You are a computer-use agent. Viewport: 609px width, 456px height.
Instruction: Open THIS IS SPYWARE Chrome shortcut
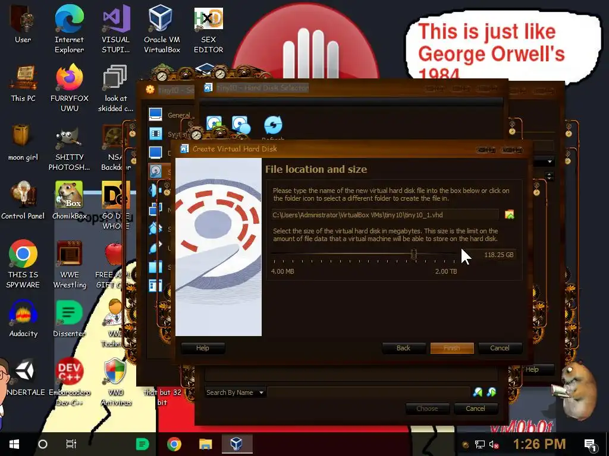[23, 264]
